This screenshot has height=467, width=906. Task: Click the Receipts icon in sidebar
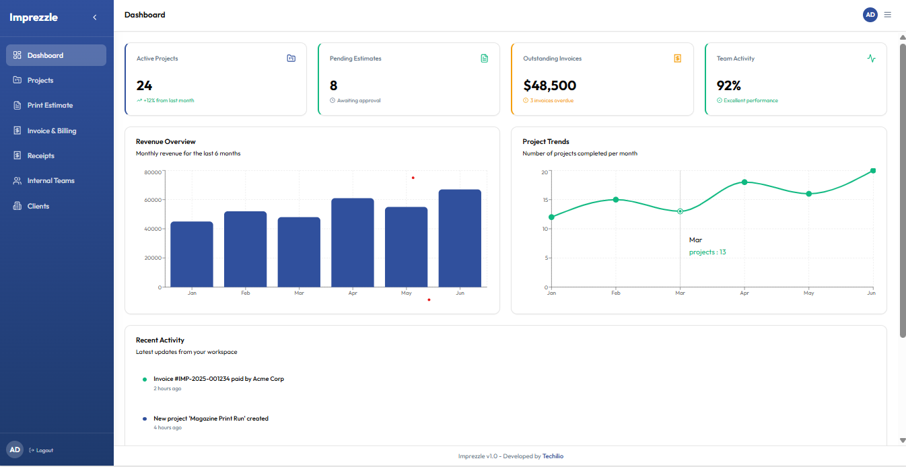(x=18, y=155)
